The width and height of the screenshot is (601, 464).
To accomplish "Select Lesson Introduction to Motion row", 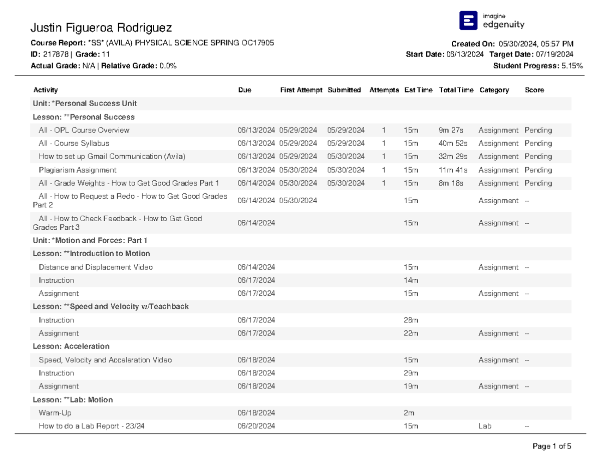I will (x=300, y=254).
